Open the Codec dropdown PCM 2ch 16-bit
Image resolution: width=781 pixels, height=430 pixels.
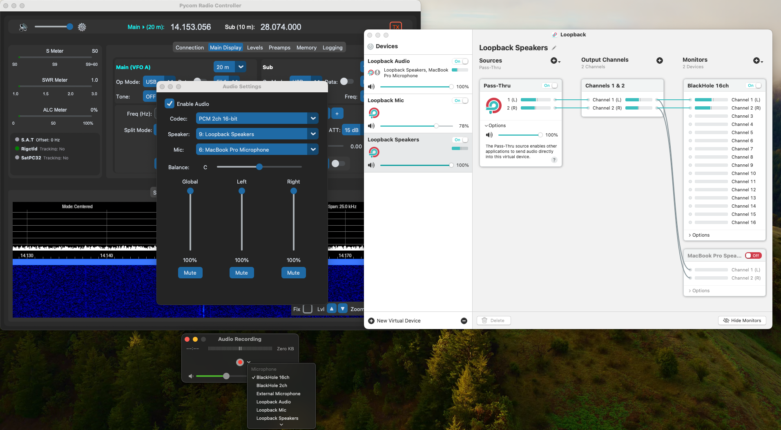point(257,119)
